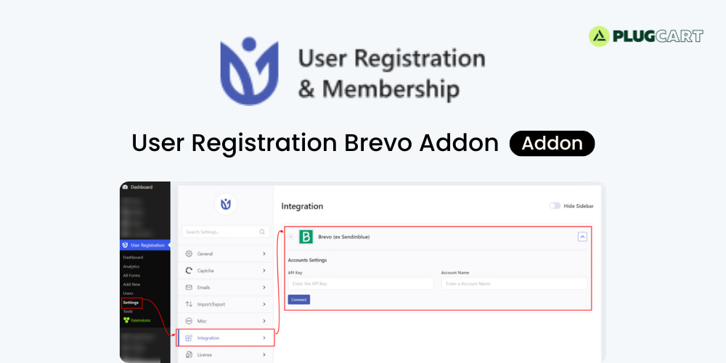Click the search magnifier icon
This screenshot has width=726, height=363.
(262, 232)
